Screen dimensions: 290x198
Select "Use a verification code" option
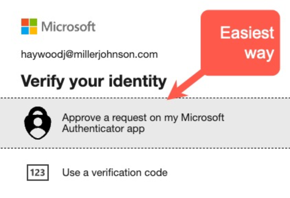pos(115,173)
